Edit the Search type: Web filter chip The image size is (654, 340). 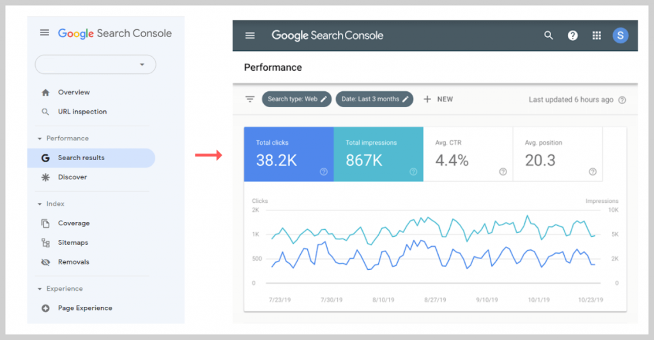click(x=296, y=99)
